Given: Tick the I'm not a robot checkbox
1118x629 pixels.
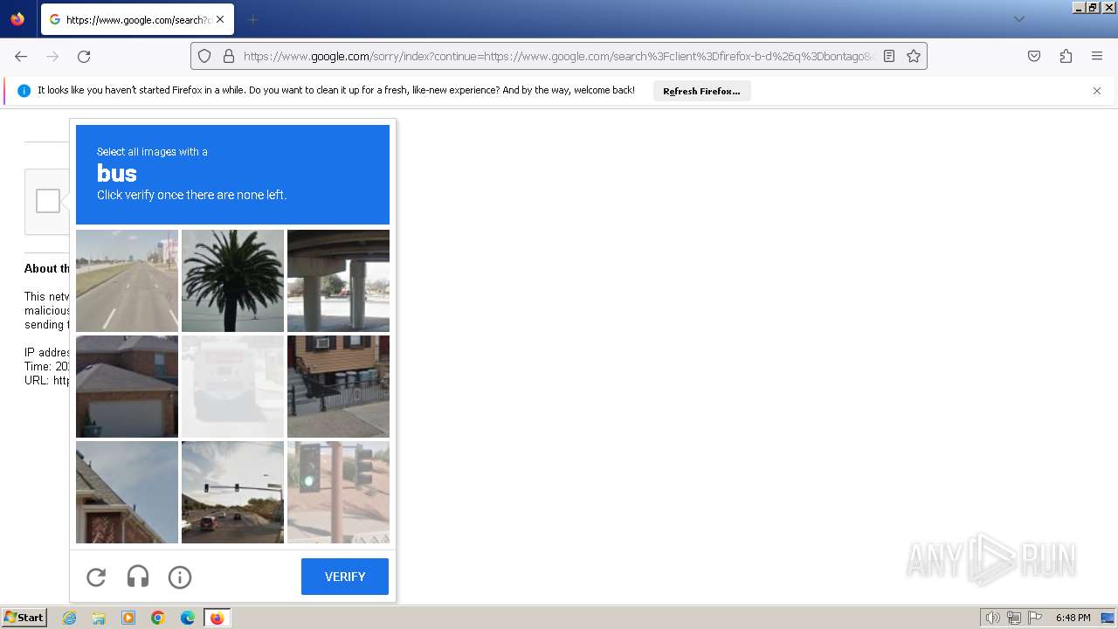Looking at the screenshot, I should coord(48,201).
